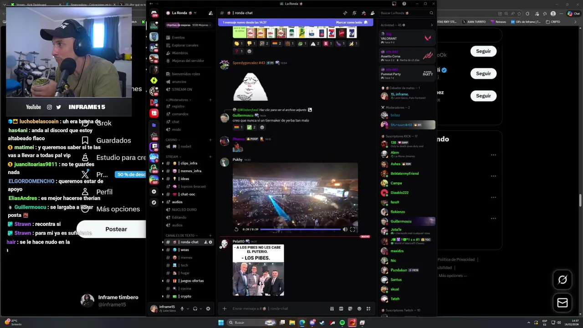The width and height of the screenshot is (583, 328).
Task: Open Discord help question mark icon
Action: [x=404, y=4]
